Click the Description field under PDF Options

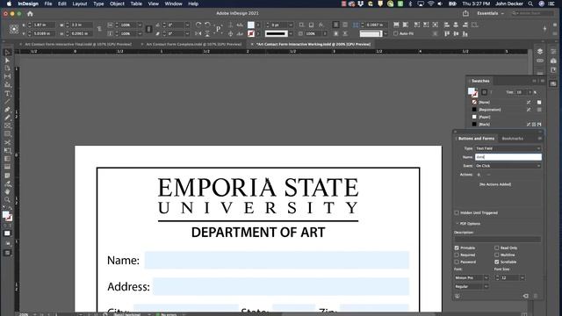tap(498, 239)
